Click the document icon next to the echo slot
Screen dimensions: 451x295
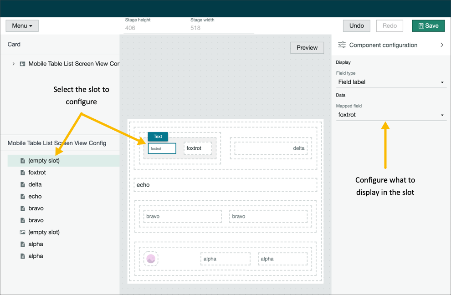click(22, 196)
